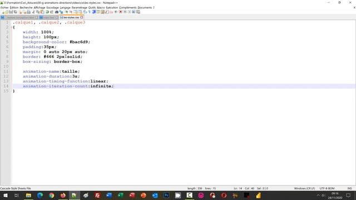The height and width of the screenshot is (200, 356).
Task: Click inside line 14 animation-iteration-count
Action: point(68,86)
